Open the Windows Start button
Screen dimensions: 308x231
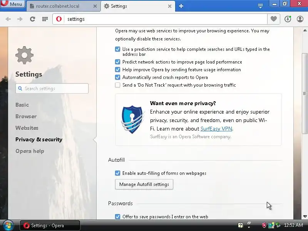point(8,225)
